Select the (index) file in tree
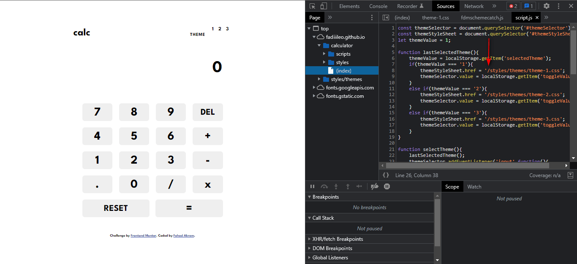 (342, 71)
